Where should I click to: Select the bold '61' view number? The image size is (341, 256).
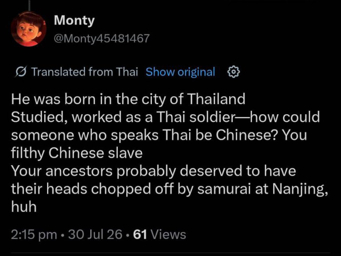pyautogui.click(x=140, y=235)
